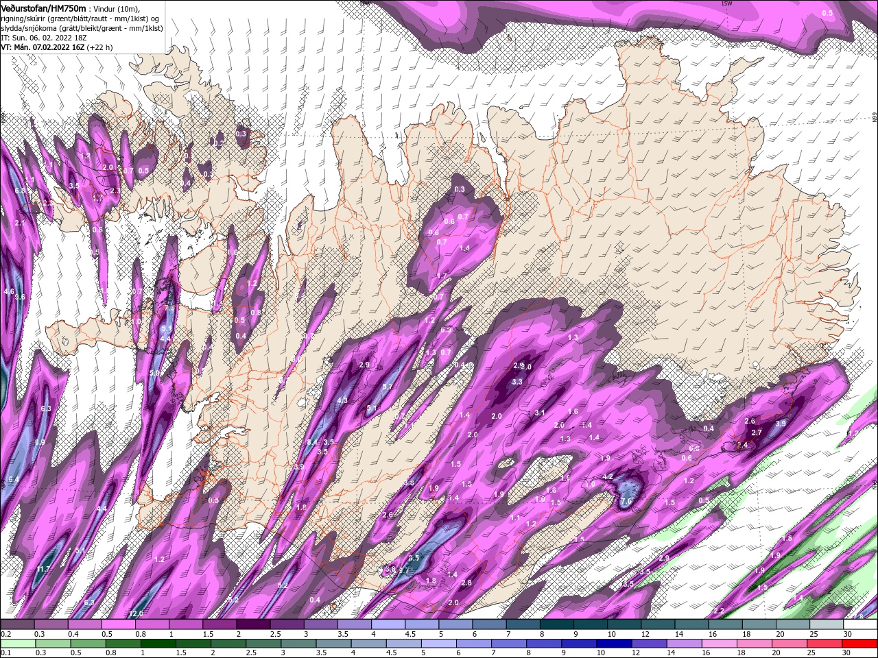Click the 'rigning/skúrir' legend description line

80,18
